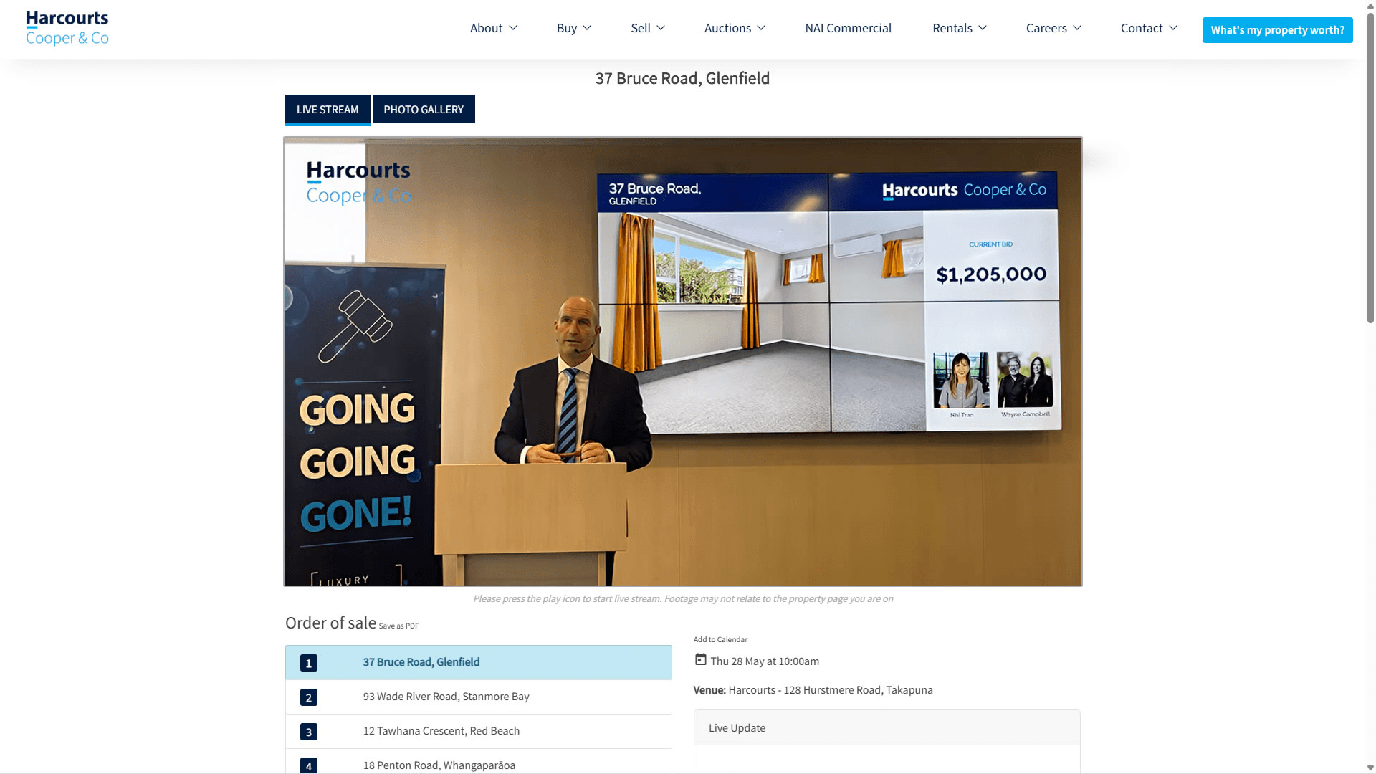The image size is (1376, 774).
Task: Expand the About menu chevron
Action: (x=513, y=28)
